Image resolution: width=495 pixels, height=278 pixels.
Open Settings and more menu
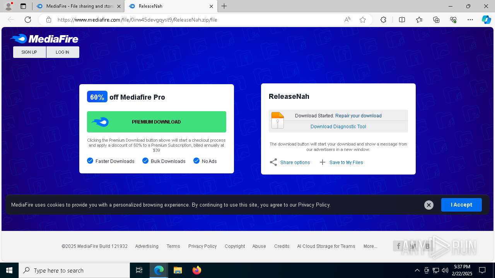point(470,20)
